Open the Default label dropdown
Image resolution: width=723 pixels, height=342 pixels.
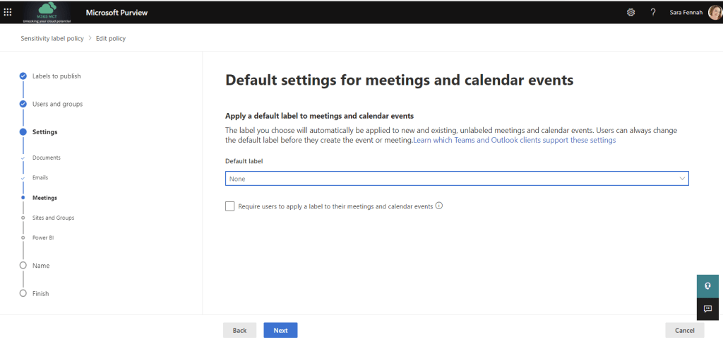coord(456,179)
